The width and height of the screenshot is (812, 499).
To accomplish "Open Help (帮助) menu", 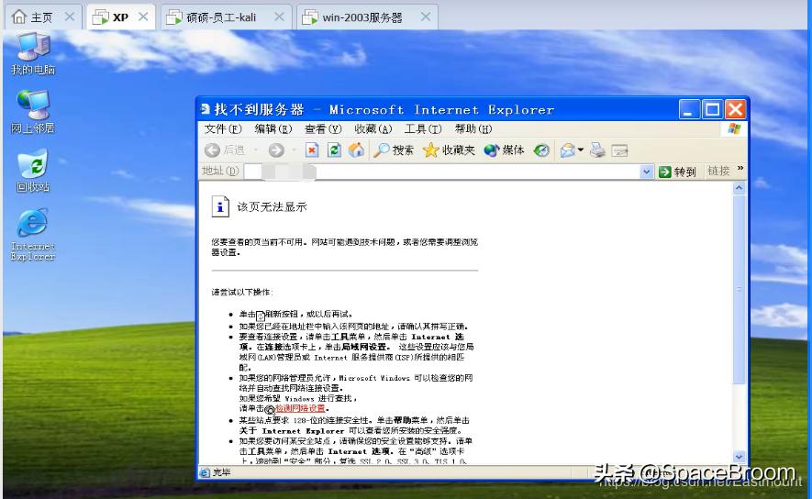I will tap(473, 129).
